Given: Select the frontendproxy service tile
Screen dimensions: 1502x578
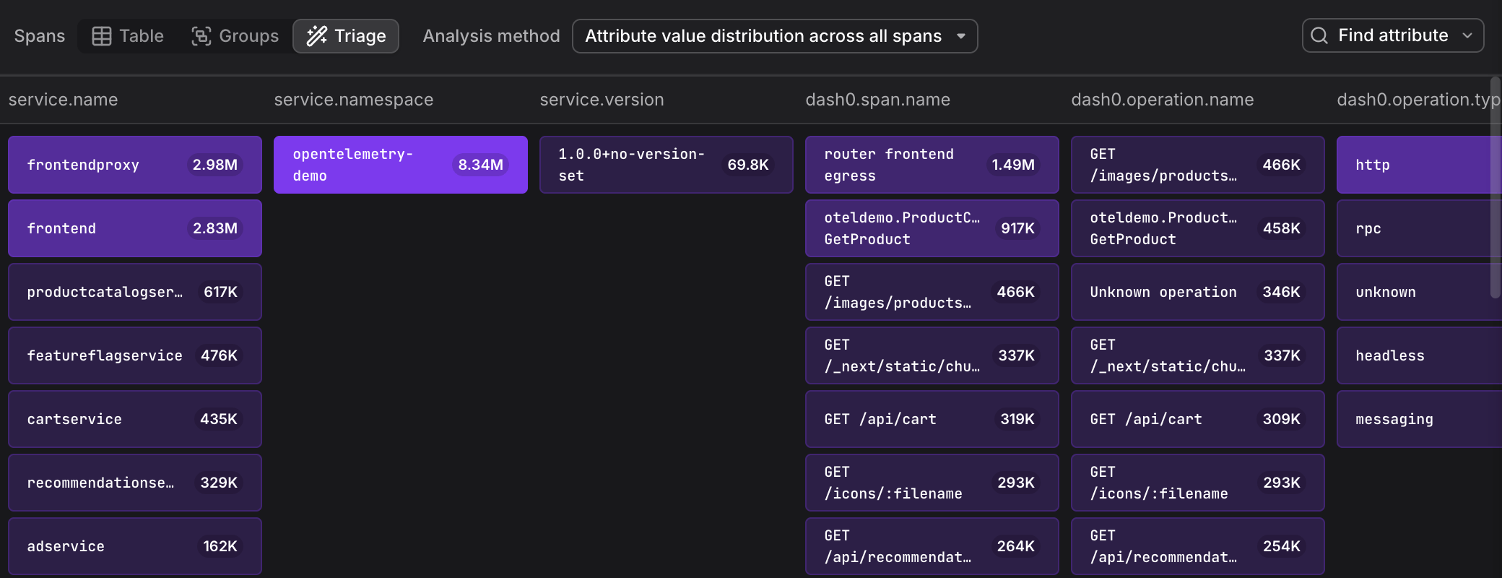Looking at the screenshot, I should coord(134,165).
